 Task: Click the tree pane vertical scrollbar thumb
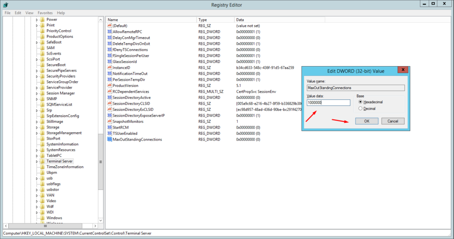101,161
